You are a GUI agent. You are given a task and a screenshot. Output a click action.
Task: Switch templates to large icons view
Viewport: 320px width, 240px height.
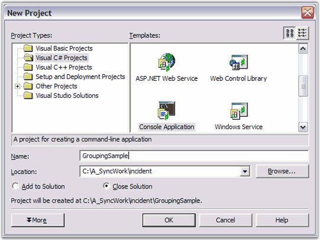point(290,33)
